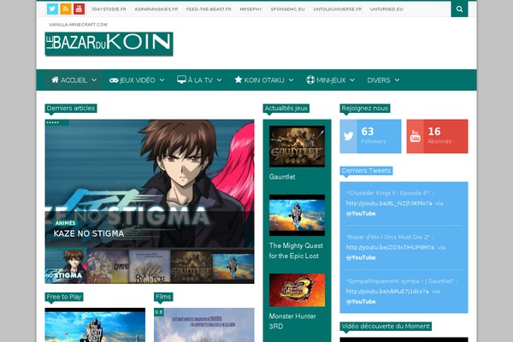This screenshot has width=513, height=342.
Task: Open the Crusader Kings II tweet link
Action: point(389,203)
